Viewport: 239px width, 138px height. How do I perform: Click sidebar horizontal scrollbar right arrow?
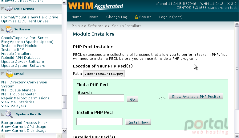click(x=59, y=136)
